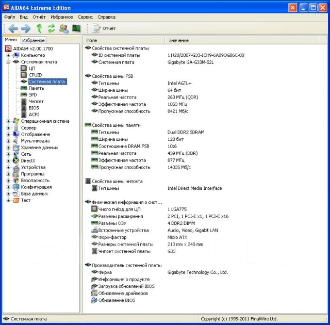Image resolution: width=330 pixels, height=325 pixels.
Task: Click the Безопасность shield icon
Action: pos(16,181)
